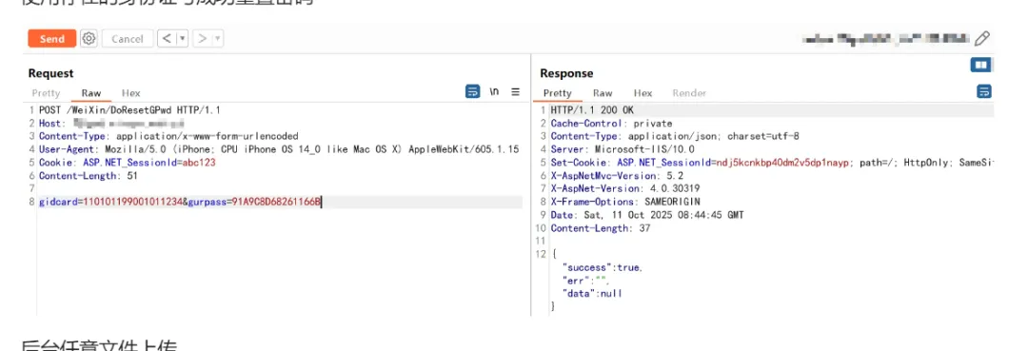Click the orange Send button

click(x=51, y=39)
